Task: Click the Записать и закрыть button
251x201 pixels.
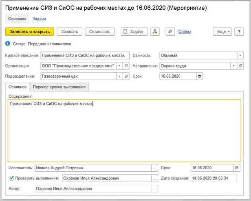Action: [x=30, y=31]
